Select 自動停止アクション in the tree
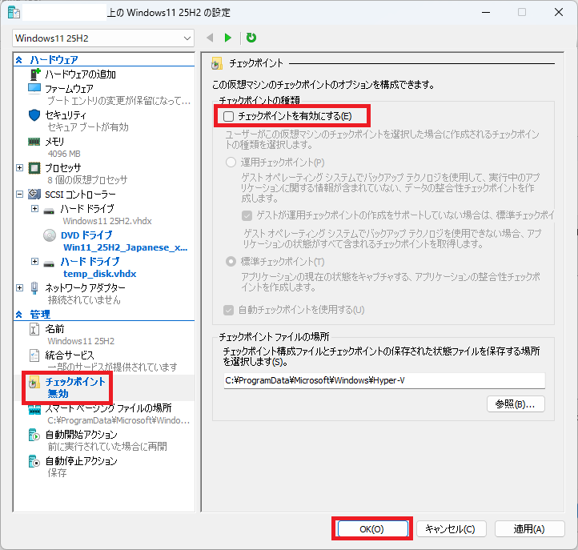 (81, 461)
